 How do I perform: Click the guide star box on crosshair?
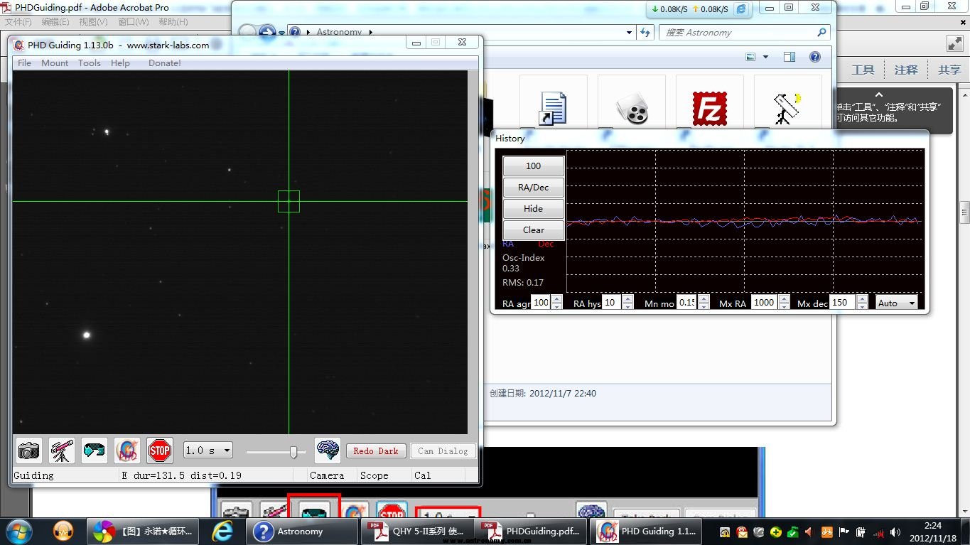click(289, 201)
